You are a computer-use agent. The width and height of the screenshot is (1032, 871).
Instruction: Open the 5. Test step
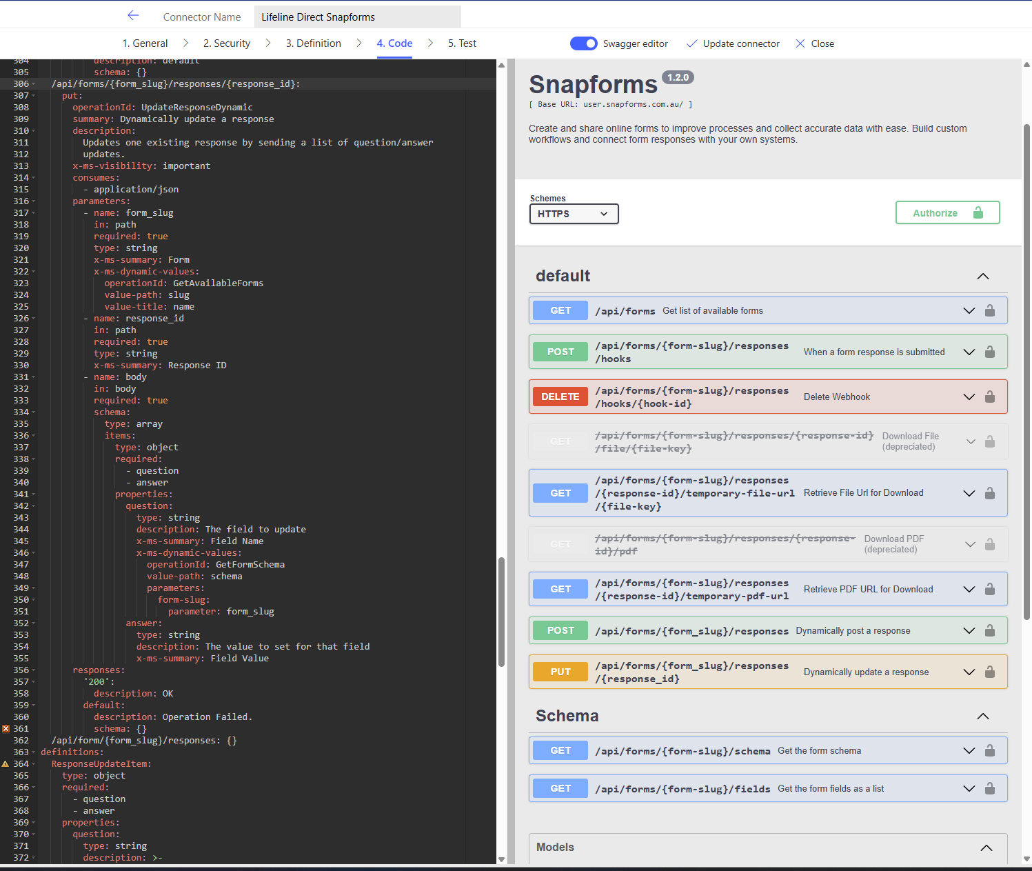click(x=462, y=43)
